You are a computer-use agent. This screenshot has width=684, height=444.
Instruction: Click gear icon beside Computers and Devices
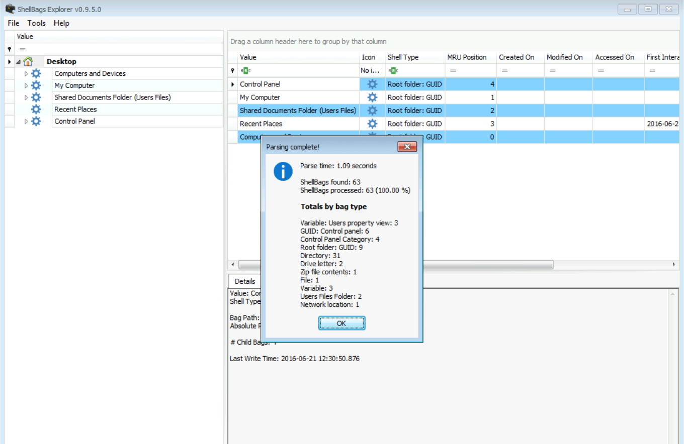[x=36, y=73]
